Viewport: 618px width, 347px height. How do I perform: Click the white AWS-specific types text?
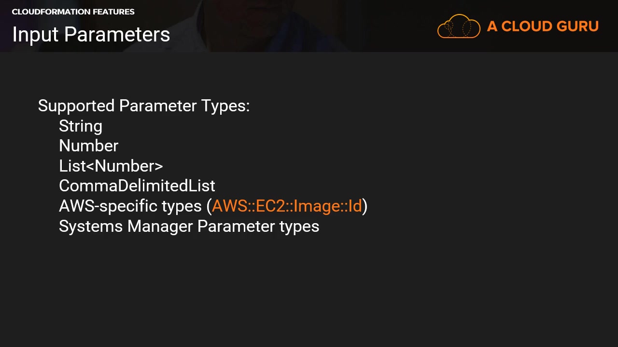pyautogui.click(x=130, y=206)
